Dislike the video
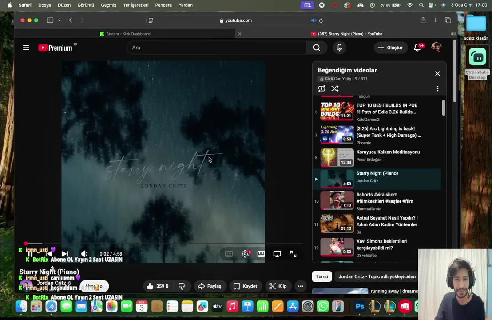The width and height of the screenshot is (492, 320). click(182, 286)
